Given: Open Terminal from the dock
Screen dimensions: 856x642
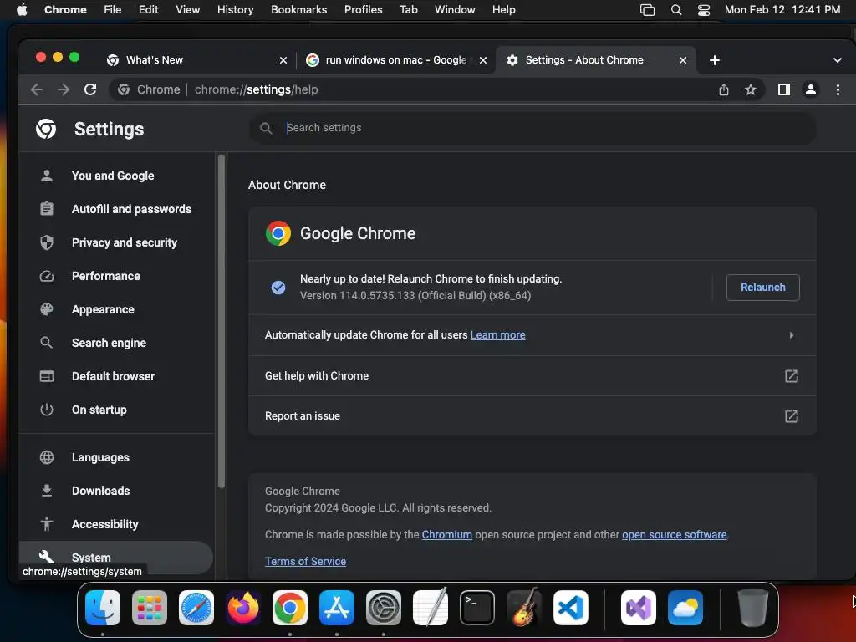Looking at the screenshot, I should 477,607.
